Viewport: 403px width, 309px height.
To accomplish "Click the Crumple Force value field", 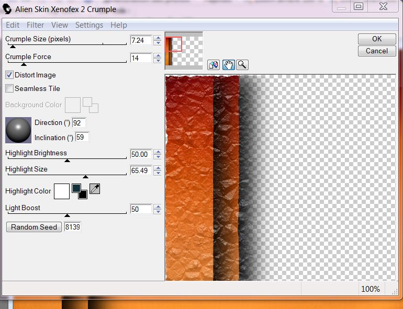I will [141, 58].
